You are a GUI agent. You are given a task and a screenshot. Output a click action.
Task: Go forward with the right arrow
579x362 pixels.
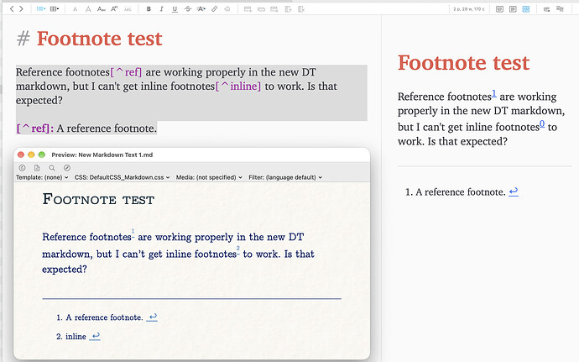coord(21,9)
